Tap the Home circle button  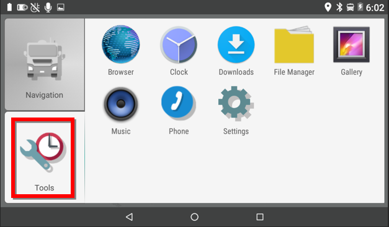coord(195,217)
